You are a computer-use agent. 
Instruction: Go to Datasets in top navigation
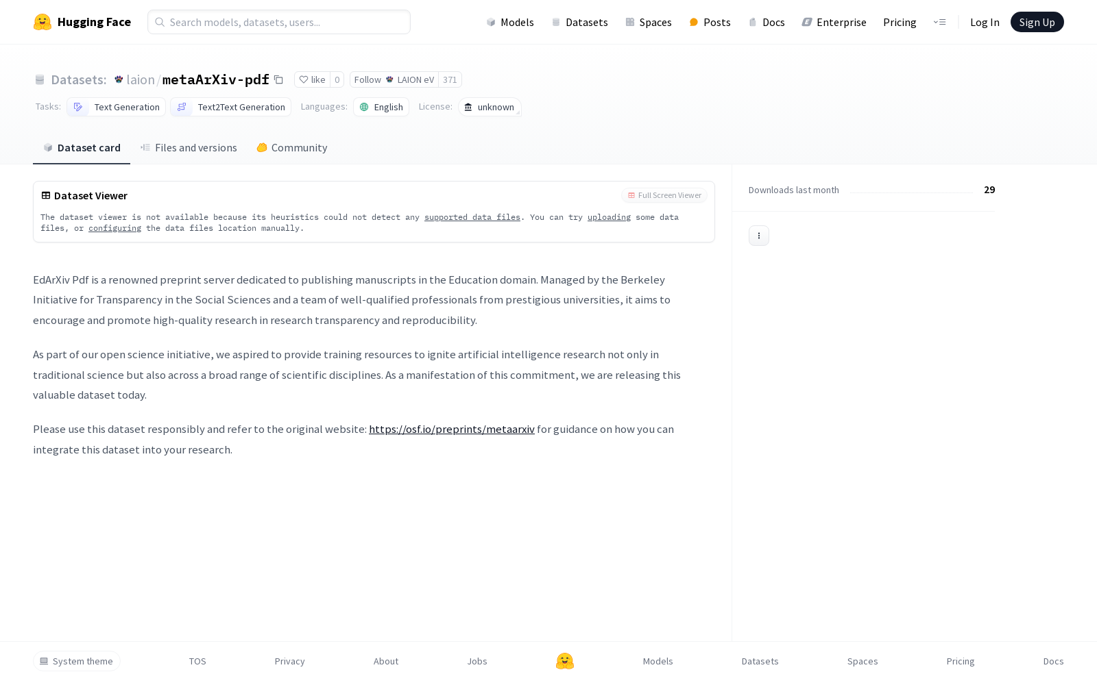[580, 22]
